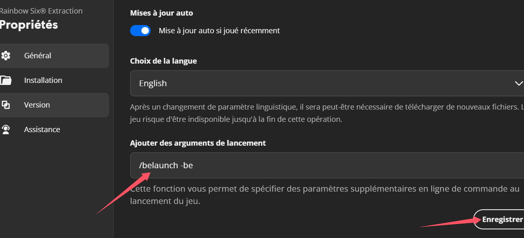
Task: Open the Assistance section
Action: coord(54,129)
